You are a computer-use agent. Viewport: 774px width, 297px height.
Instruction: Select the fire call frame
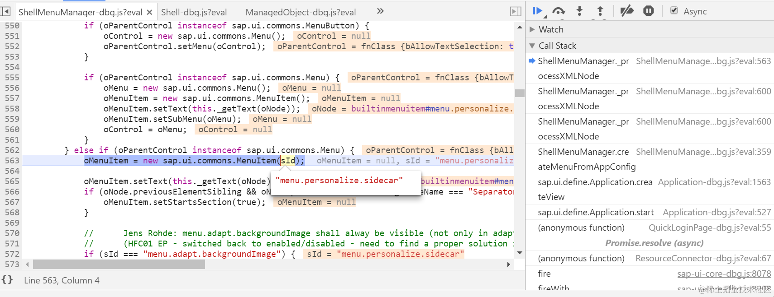tap(650, 274)
